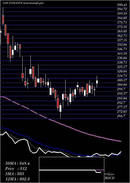Click the 320.04 price axis label
The height and width of the screenshot is (183, 130).
[122, 71]
